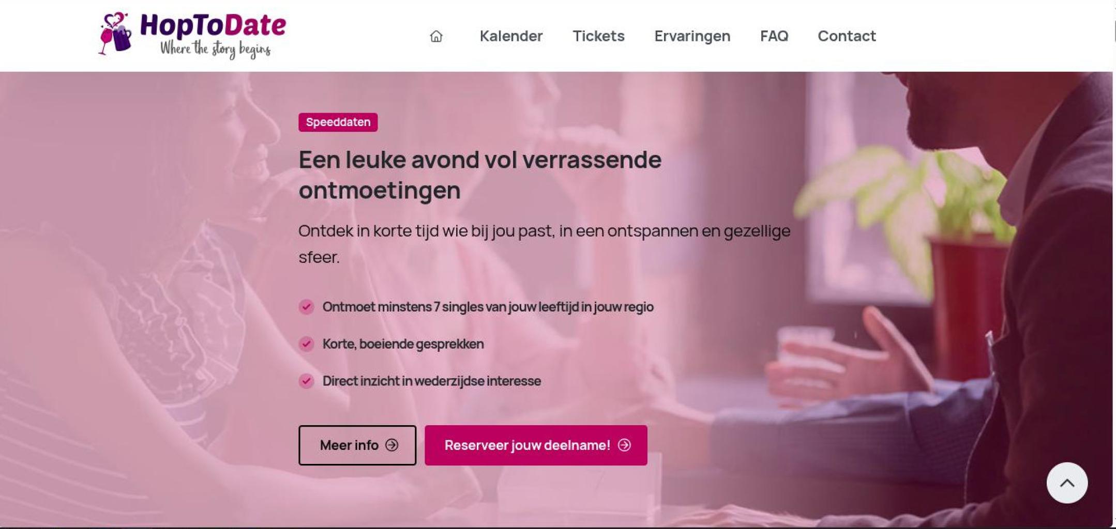Viewport: 1116px width, 529px height.
Task: Click the Speeddaten badge label
Action: tap(338, 122)
